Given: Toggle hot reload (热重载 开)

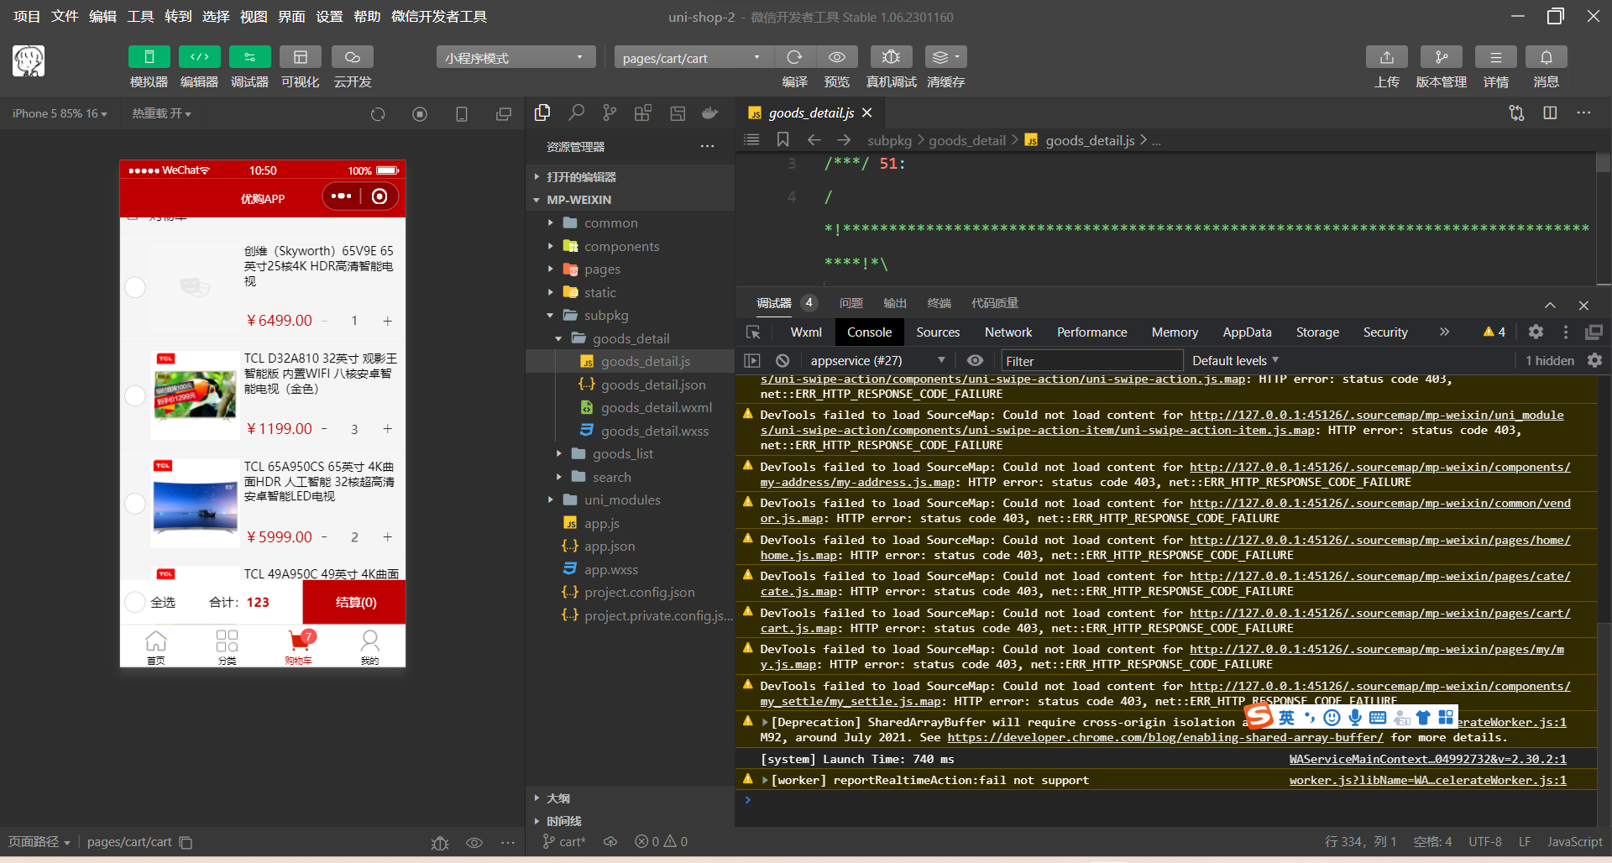Looking at the screenshot, I should pos(161,113).
